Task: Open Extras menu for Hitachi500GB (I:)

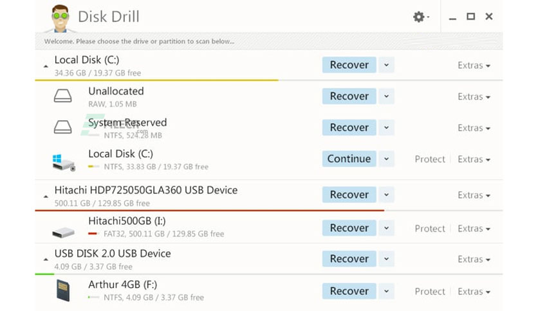Action: click(474, 229)
